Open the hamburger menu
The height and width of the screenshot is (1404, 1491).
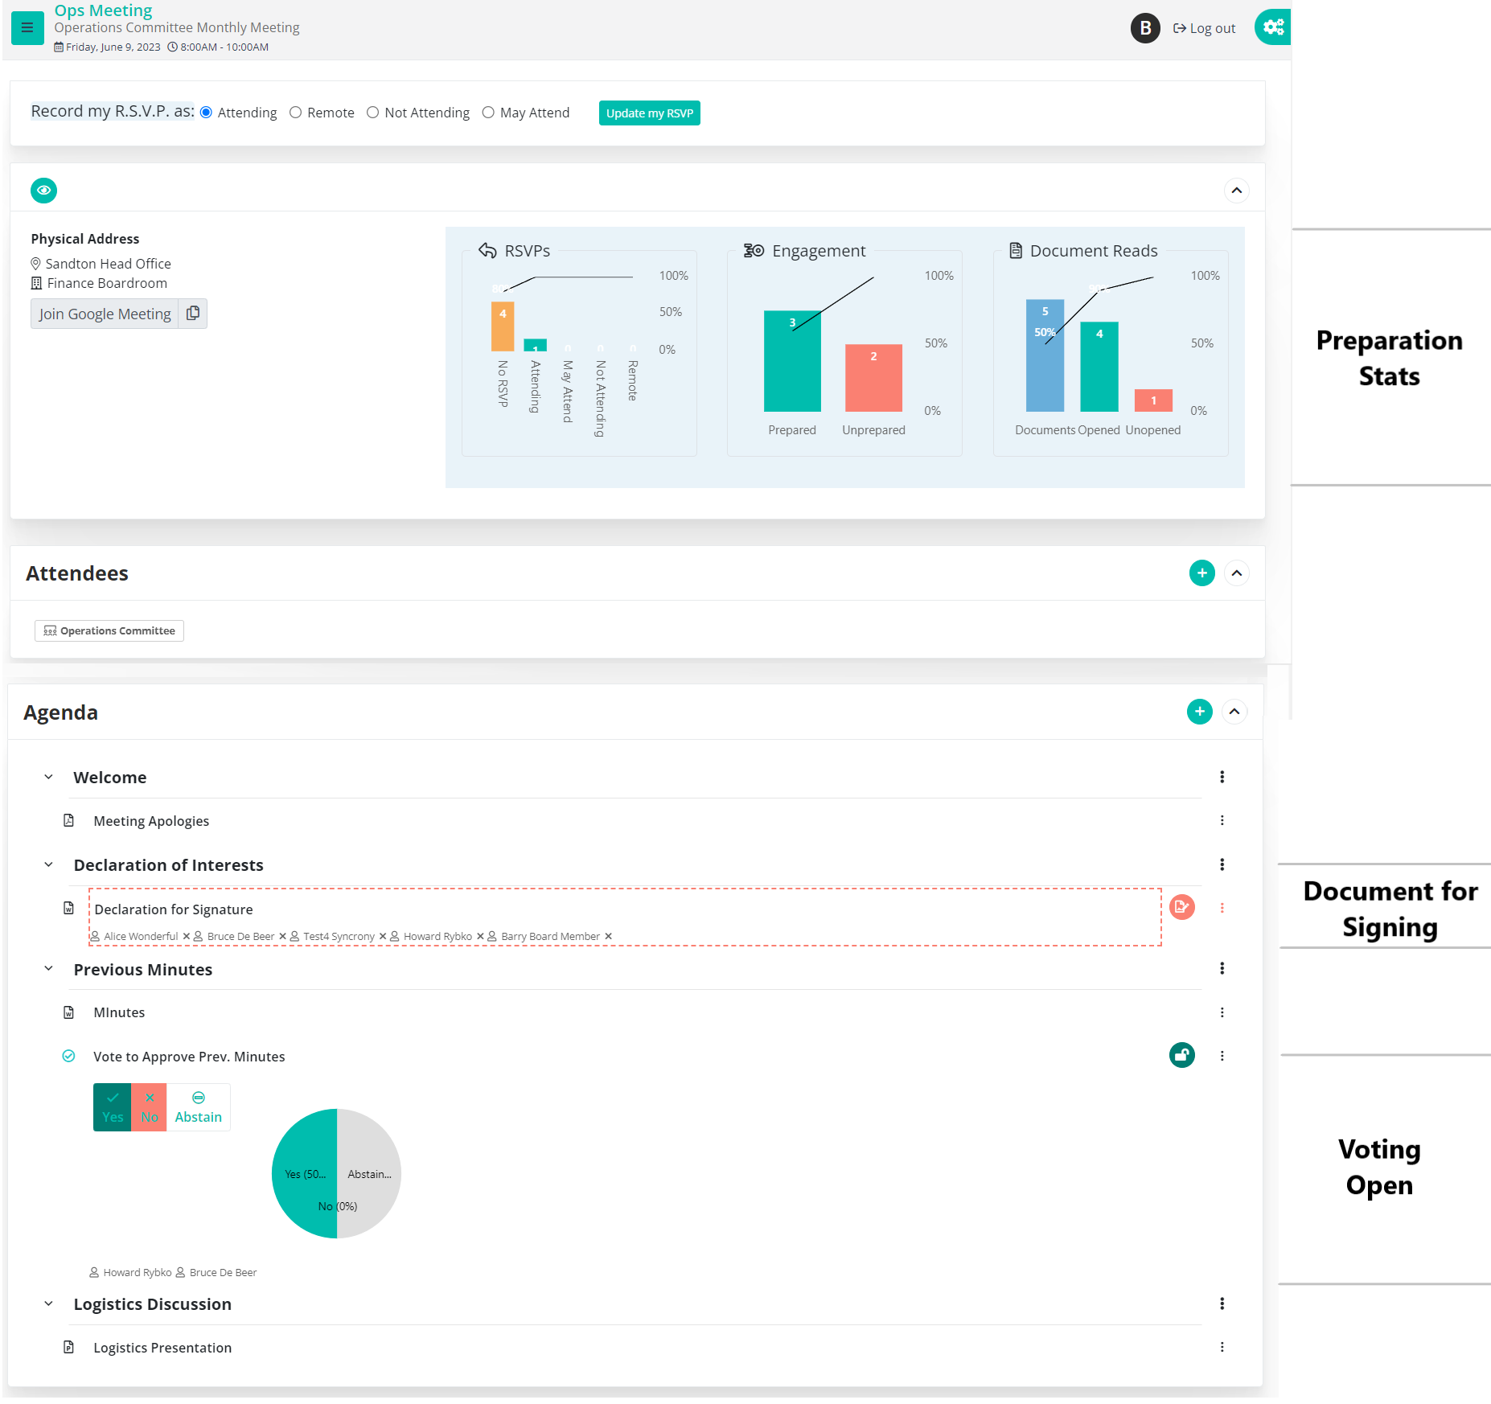tap(27, 28)
